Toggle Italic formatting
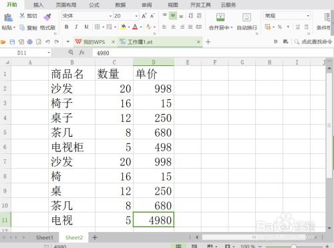 [76, 27]
